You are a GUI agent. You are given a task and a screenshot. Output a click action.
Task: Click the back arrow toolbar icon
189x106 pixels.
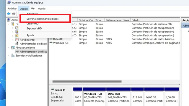coord(9,14)
